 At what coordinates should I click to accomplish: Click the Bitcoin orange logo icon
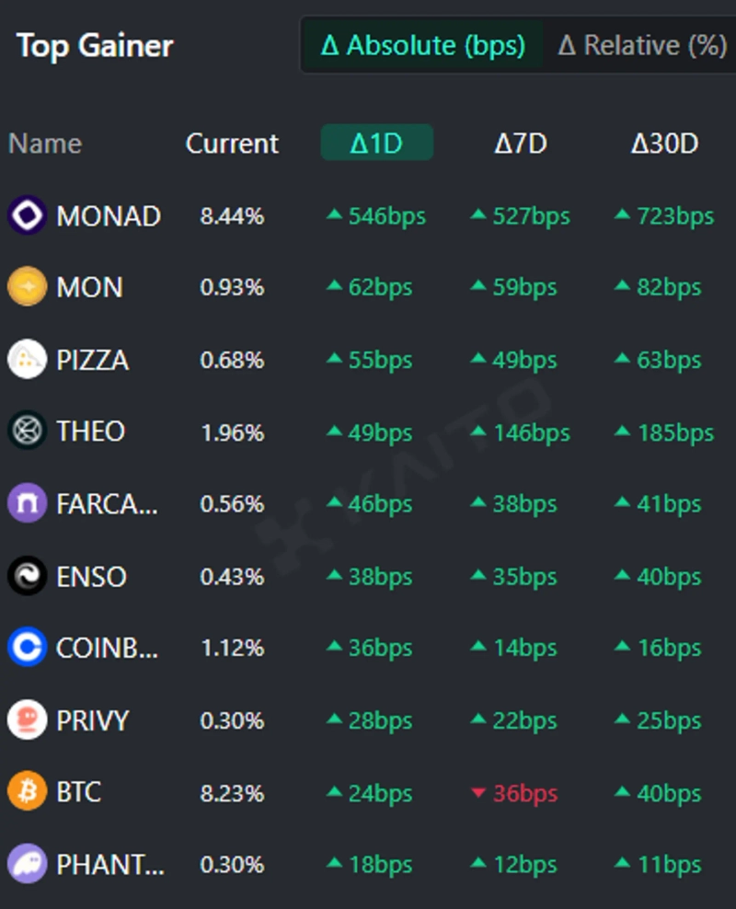27,792
